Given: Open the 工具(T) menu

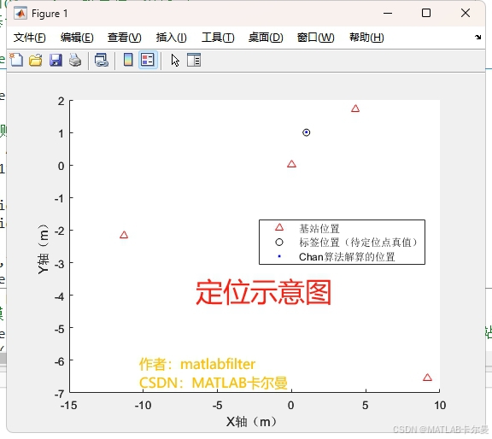Looking at the screenshot, I should click(218, 38).
